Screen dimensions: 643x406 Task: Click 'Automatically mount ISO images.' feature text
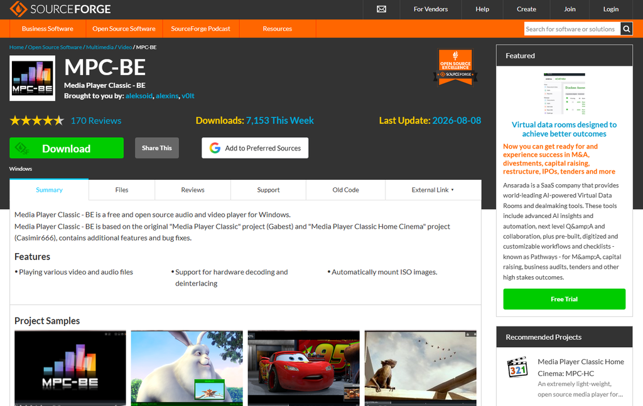[384, 272]
